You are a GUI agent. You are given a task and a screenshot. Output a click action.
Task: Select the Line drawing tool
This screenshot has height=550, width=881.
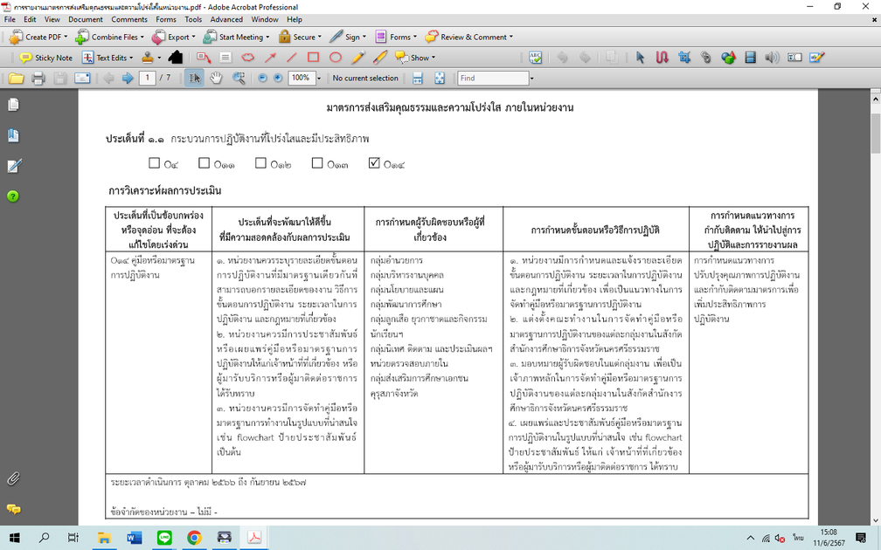coord(291,58)
